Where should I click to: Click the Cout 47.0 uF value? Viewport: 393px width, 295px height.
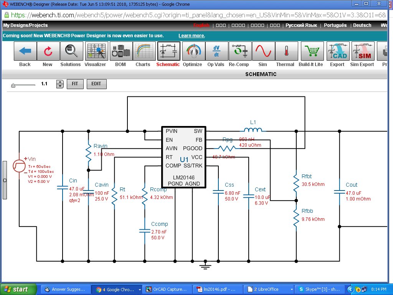tap(353, 193)
